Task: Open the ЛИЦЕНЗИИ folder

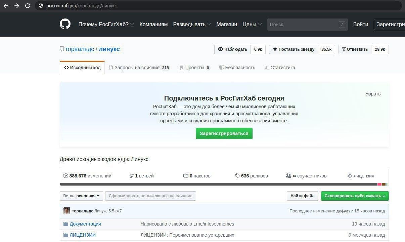Action: pos(82,235)
